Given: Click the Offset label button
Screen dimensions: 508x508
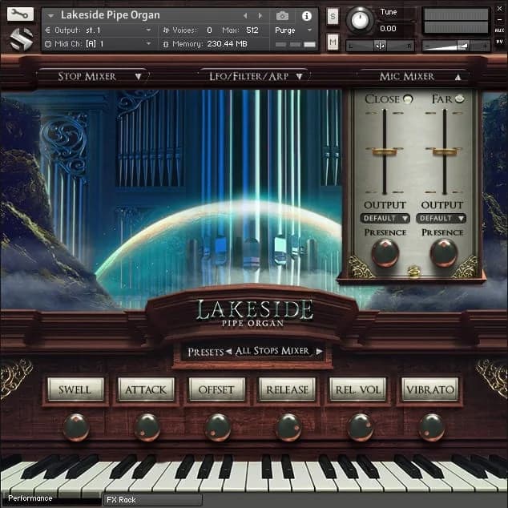Looking at the screenshot, I should point(216,389).
